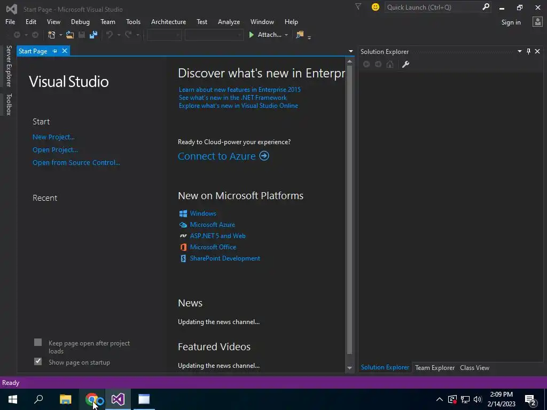Close the Start Page tab

pyautogui.click(x=65, y=51)
